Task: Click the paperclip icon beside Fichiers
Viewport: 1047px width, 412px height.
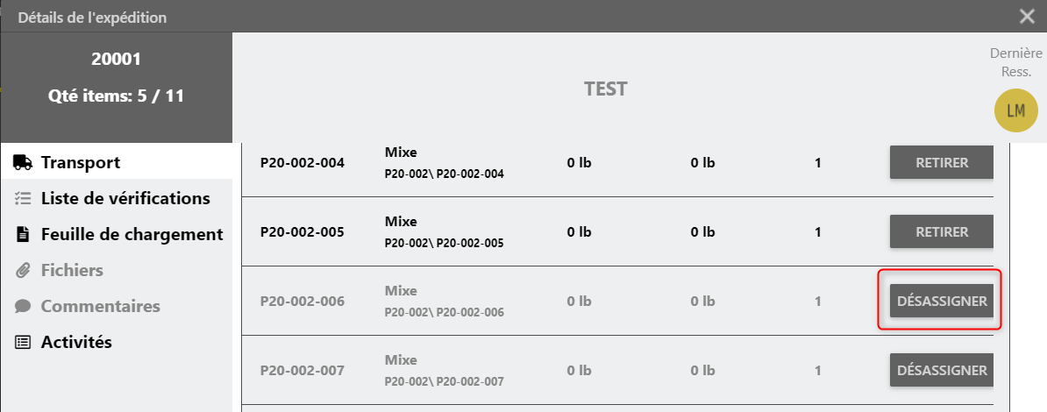Action: [x=23, y=270]
